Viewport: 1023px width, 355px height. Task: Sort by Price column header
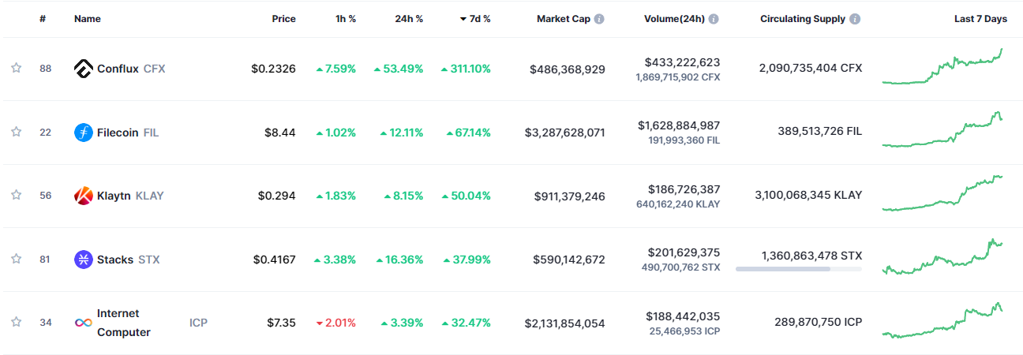284,19
